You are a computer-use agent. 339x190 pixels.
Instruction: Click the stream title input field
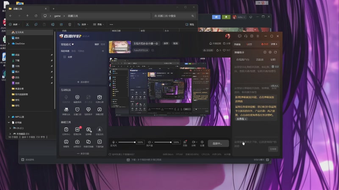pyautogui.click(x=146, y=43)
